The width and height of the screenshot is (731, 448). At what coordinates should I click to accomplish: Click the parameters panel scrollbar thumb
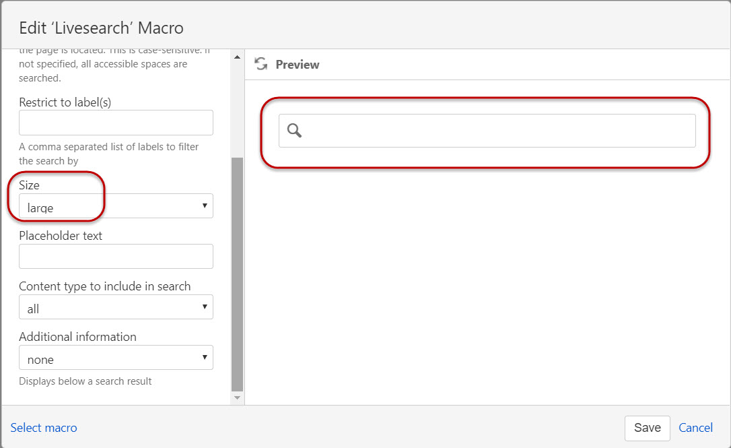[x=238, y=274]
